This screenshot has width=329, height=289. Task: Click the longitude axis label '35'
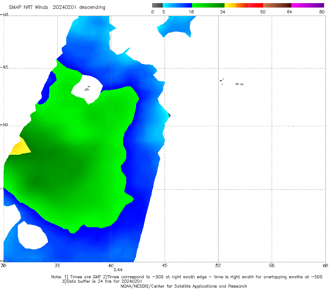coord(57,265)
